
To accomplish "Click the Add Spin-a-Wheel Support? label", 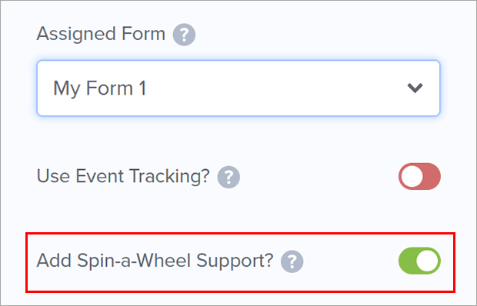I will tap(155, 261).
